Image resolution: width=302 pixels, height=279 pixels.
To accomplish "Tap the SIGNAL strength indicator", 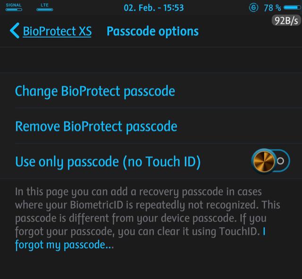I will [13, 7].
